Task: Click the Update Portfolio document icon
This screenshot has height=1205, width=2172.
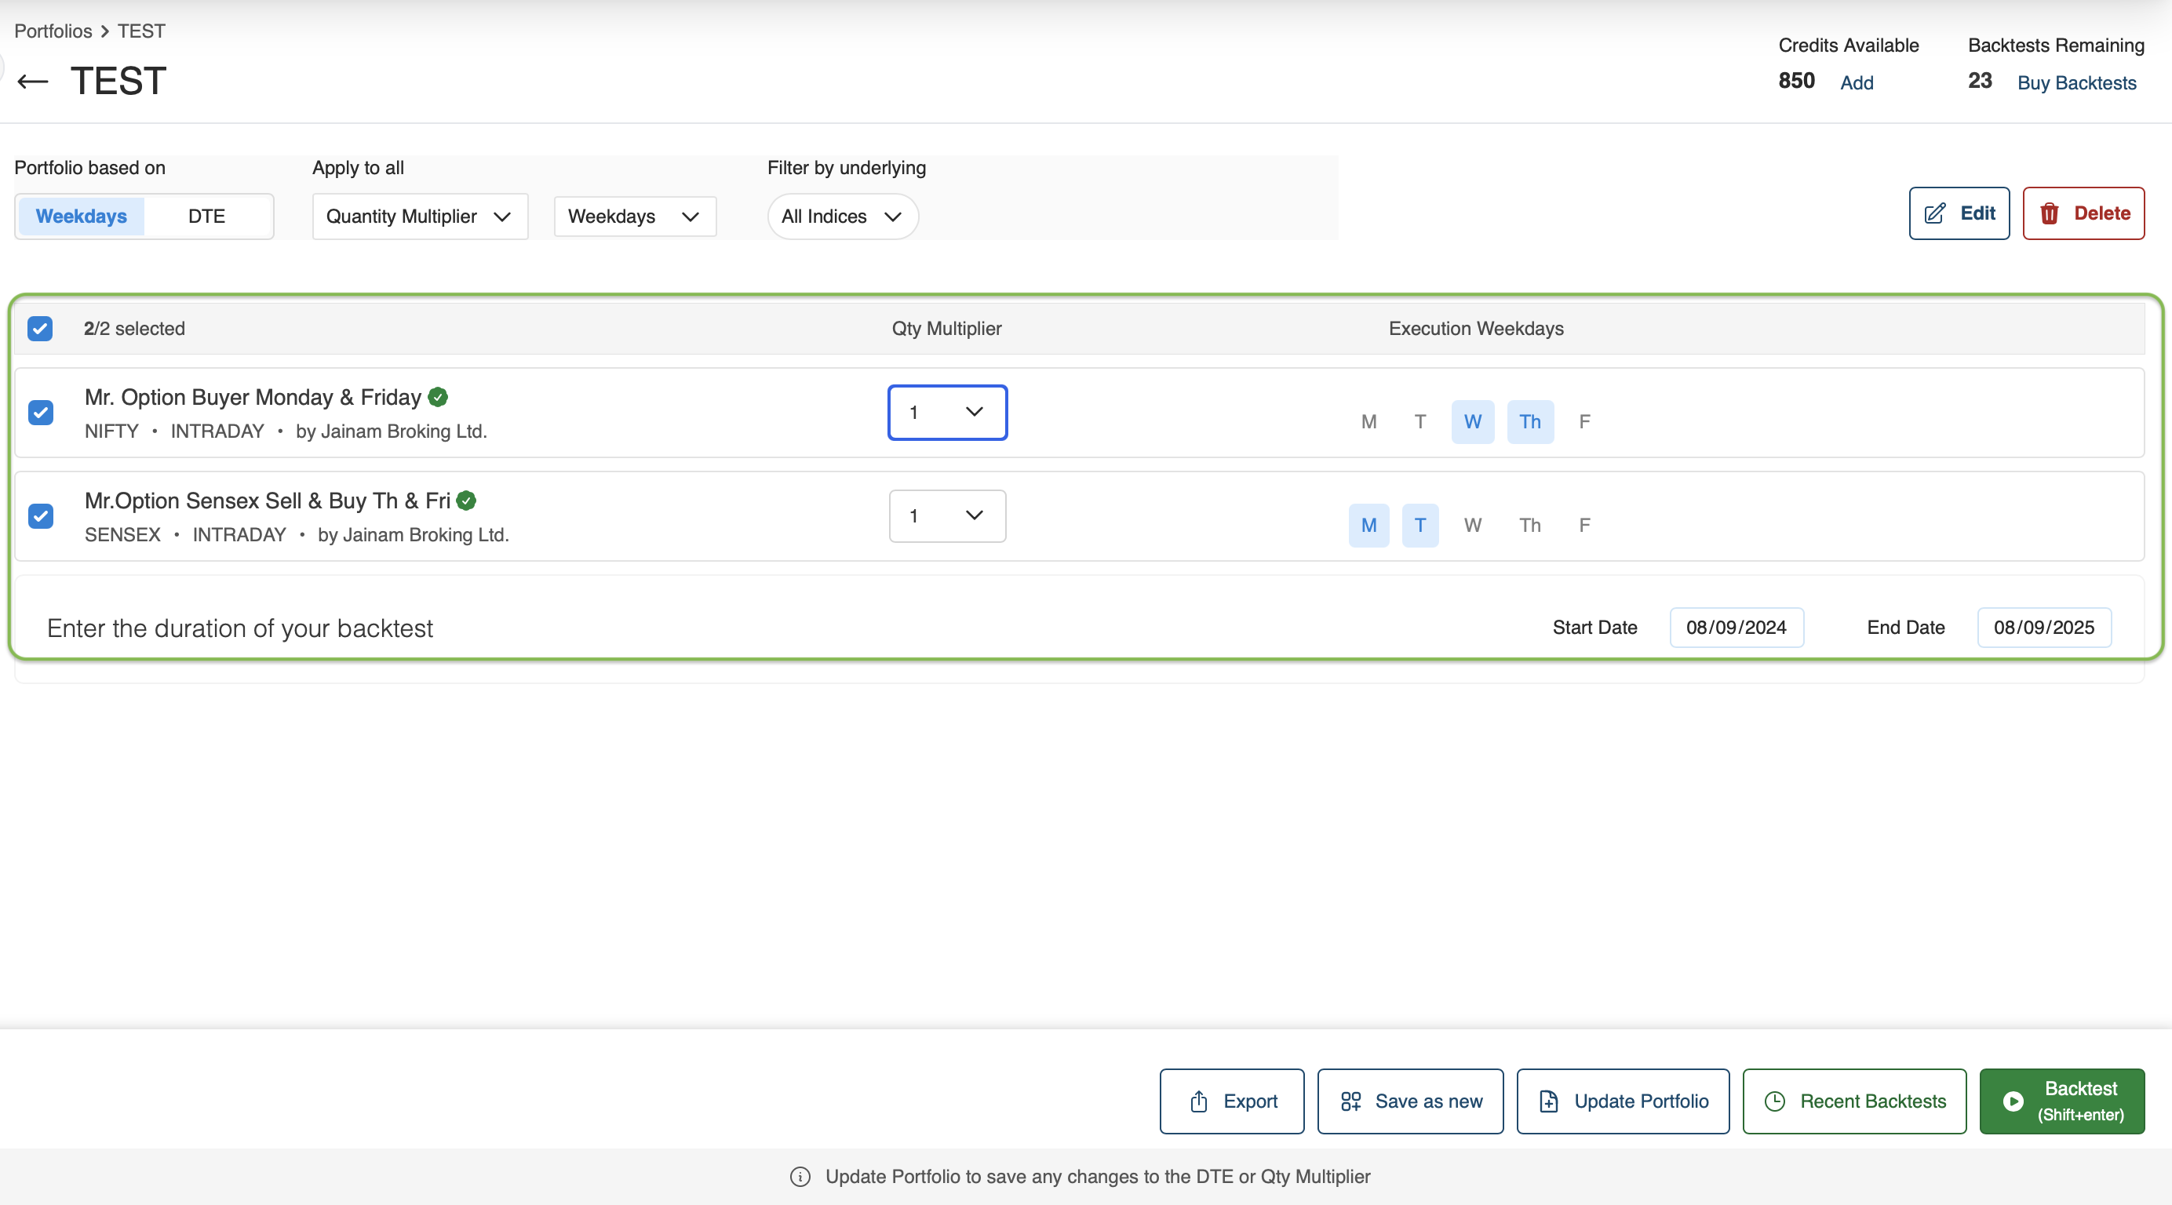Action: point(1549,1101)
